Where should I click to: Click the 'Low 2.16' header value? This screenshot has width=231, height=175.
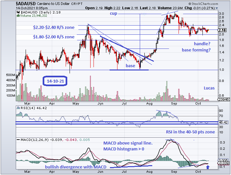point(130,8)
